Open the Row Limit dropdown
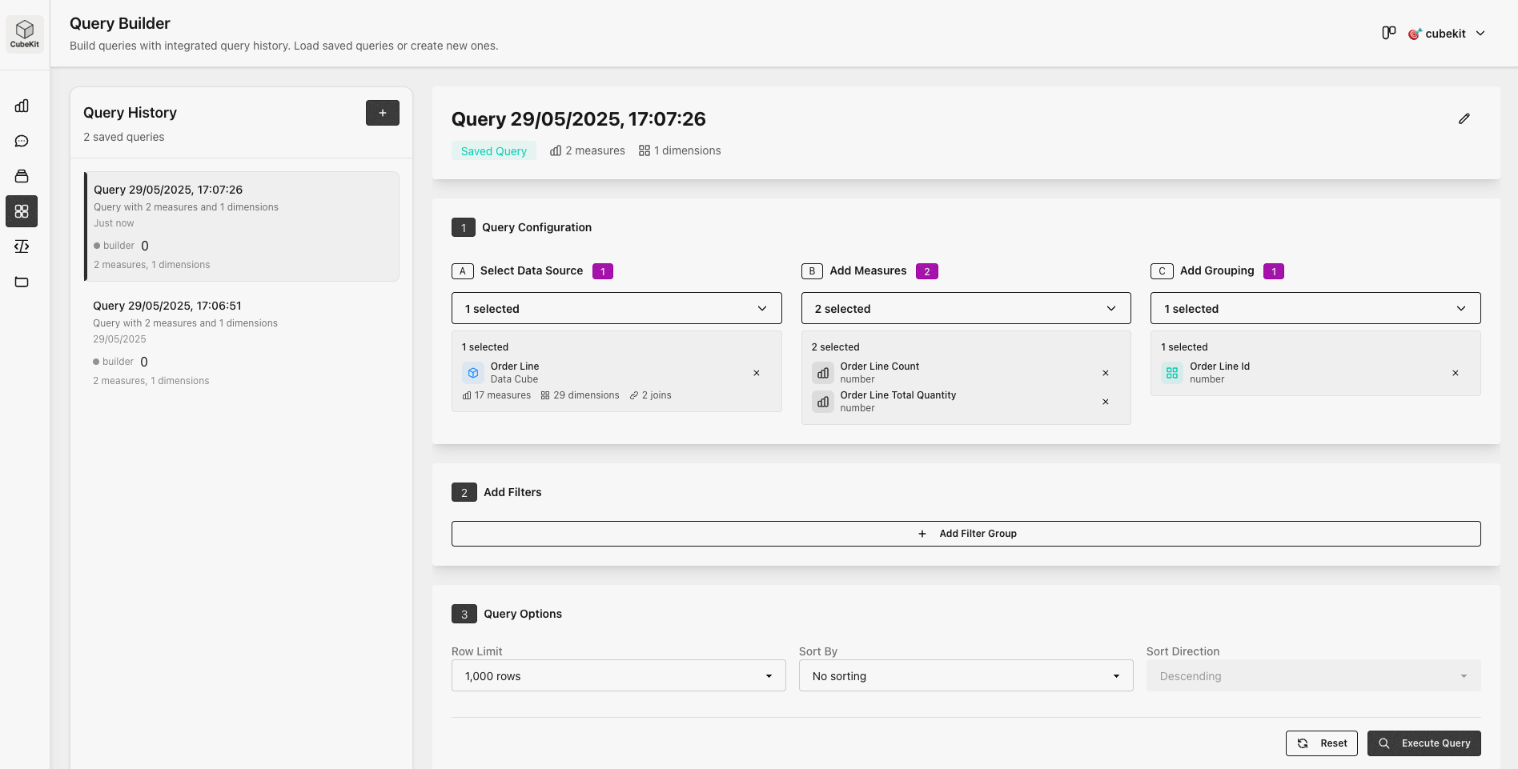Viewport: 1518px width, 769px height. coord(618,676)
